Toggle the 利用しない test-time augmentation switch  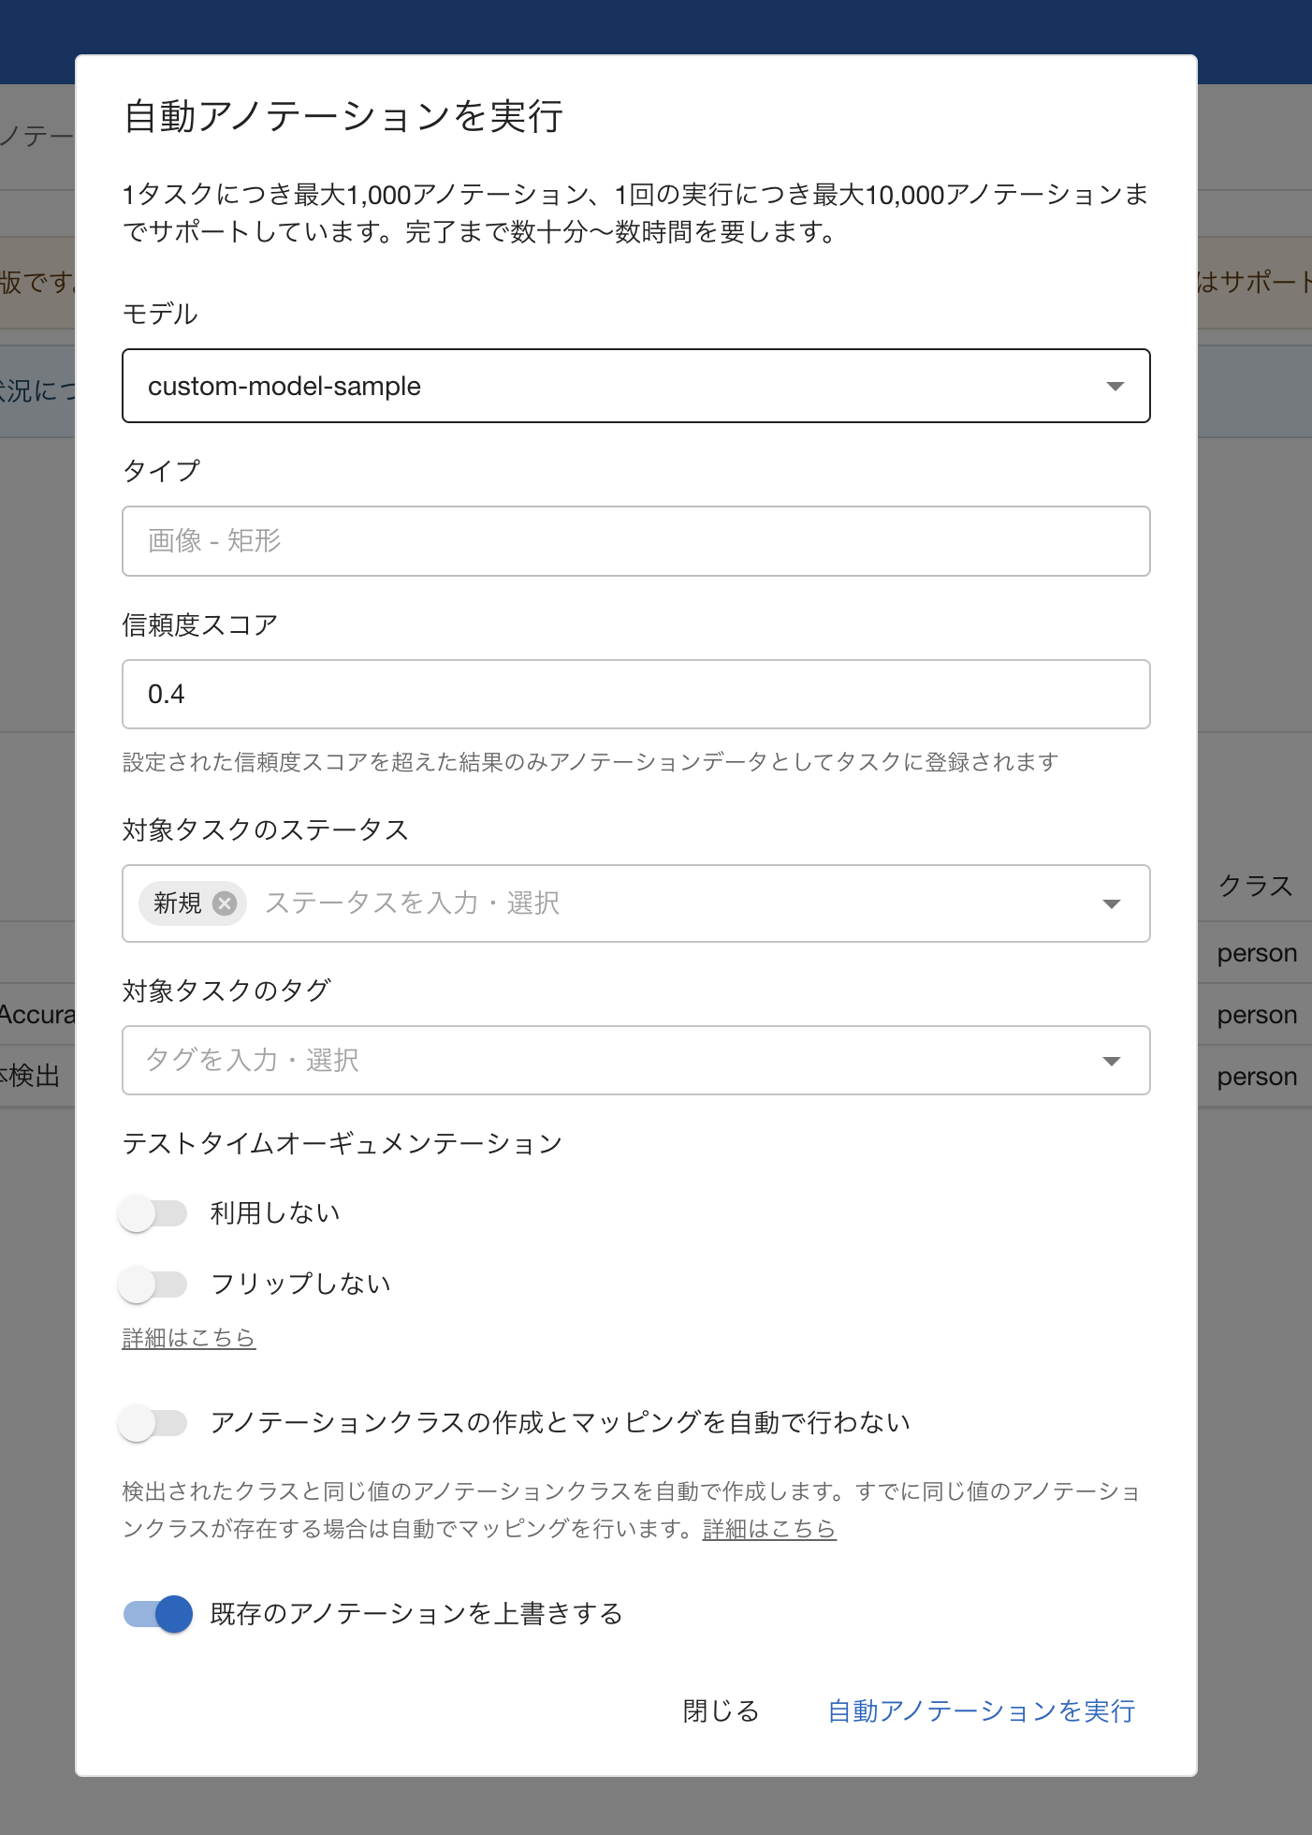(153, 1213)
